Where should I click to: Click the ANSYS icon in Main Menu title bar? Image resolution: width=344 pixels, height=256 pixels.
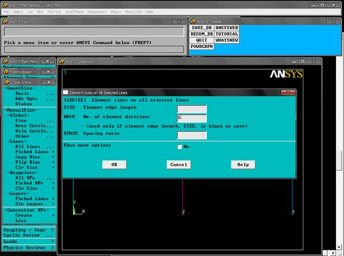pyautogui.click(x=6, y=61)
